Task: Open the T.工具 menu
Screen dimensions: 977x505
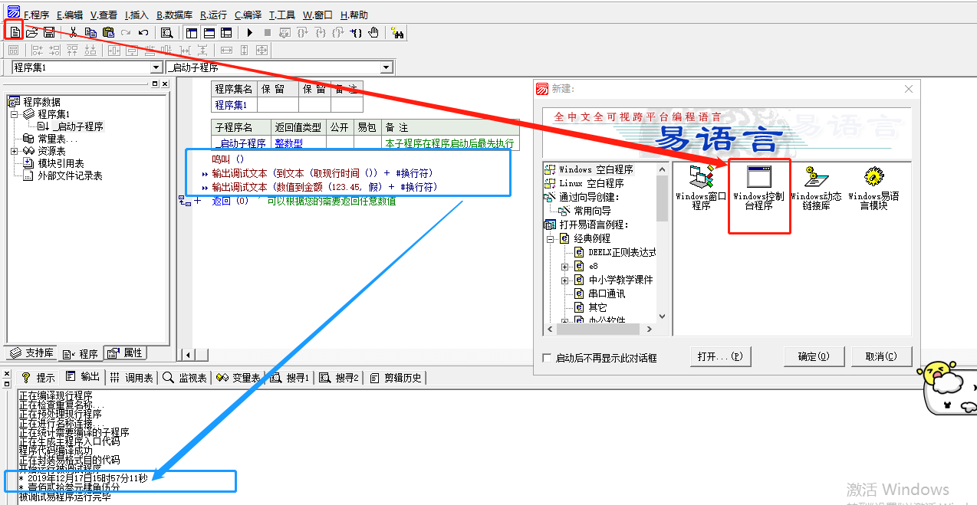Action: click(282, 15)
